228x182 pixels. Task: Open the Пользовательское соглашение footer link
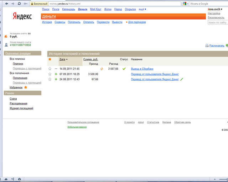click(83, 122)
